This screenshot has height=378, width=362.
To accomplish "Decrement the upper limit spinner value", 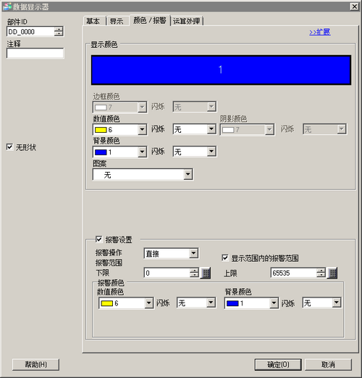I will coord(321,276).
